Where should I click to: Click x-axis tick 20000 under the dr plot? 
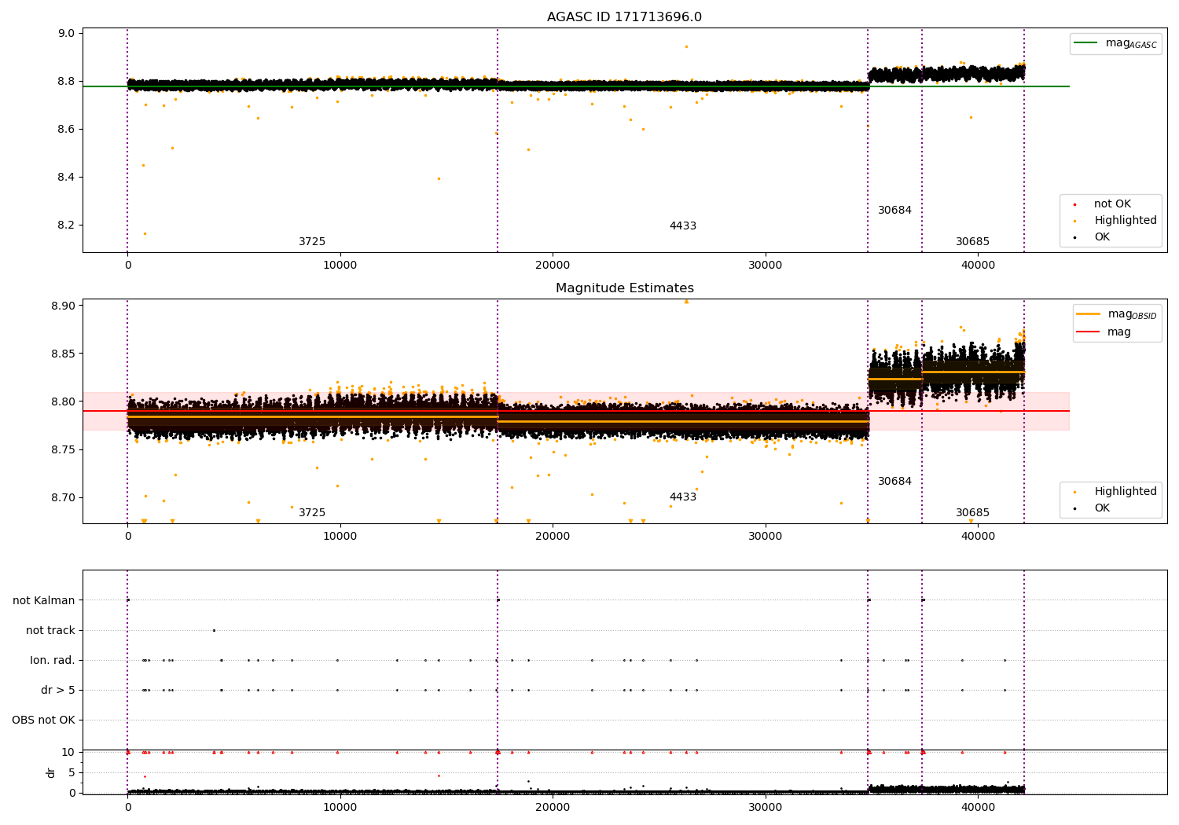[x=553, y=808]
